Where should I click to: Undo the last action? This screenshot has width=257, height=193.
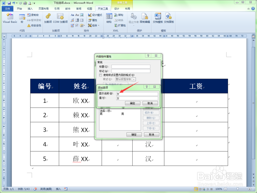(14, 3)
